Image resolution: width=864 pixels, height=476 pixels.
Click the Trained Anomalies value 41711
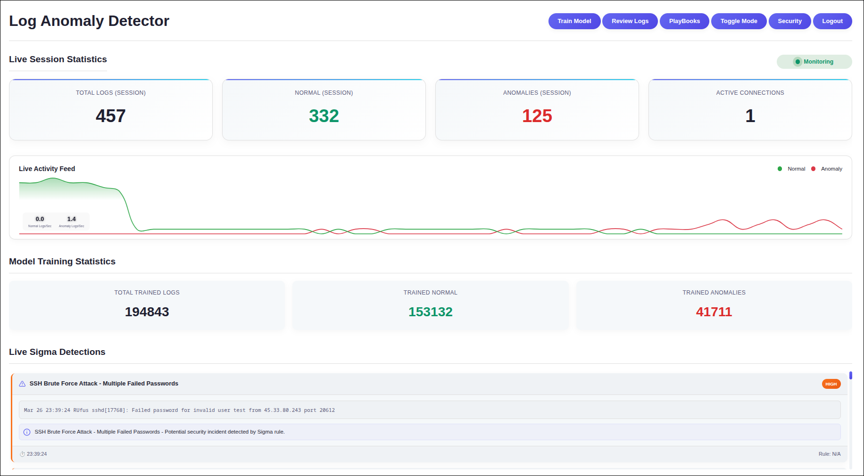pyautogui.click(x=714, y=312)
